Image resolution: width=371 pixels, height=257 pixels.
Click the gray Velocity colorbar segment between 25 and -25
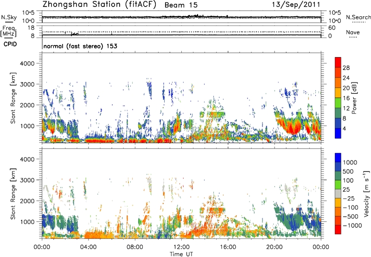(x=338, y=193)
